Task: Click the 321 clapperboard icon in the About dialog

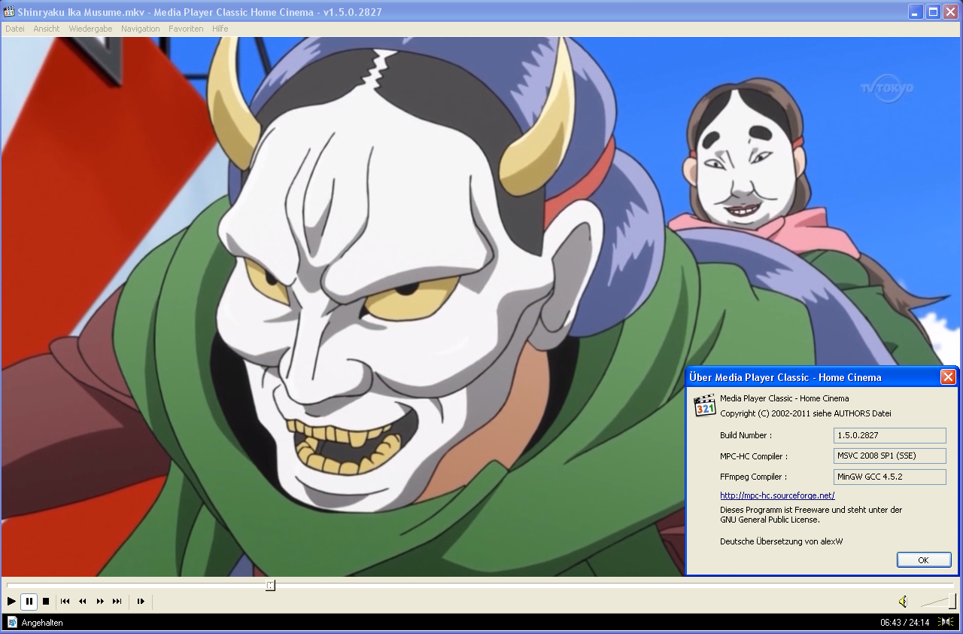Action: [704, 405]
